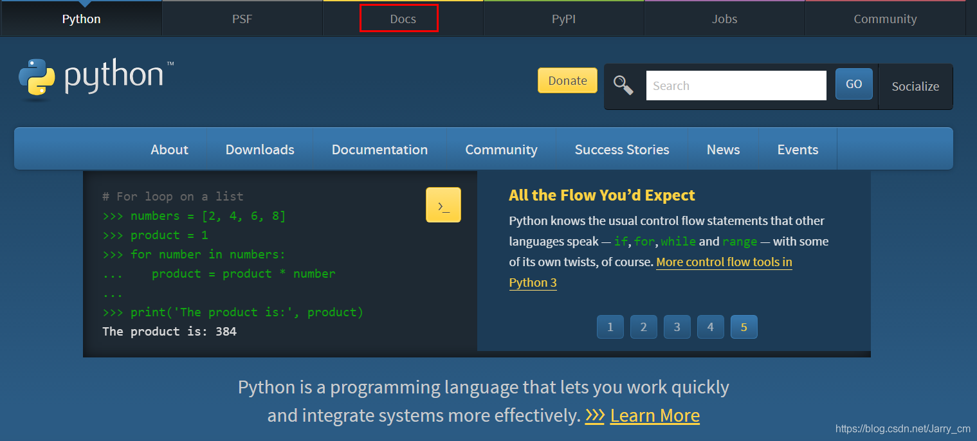Click the 'All the Flow You'd Expect' heading
The height and width of the screenshot is (441, 977).
pos(602,195)
